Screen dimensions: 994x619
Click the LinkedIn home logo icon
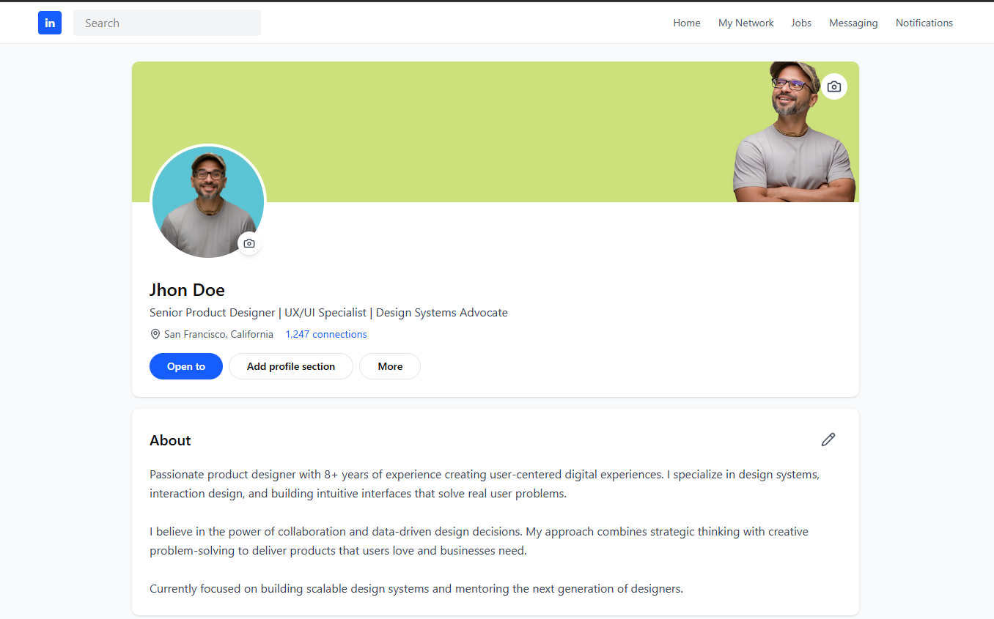coord(49,23)
